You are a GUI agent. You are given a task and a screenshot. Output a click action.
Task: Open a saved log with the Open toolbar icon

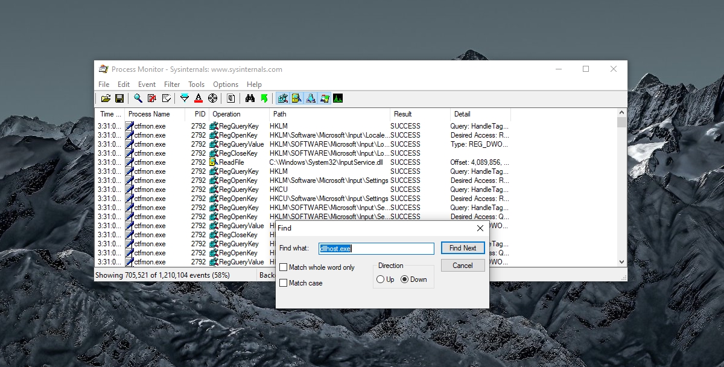tap(106, 98)
